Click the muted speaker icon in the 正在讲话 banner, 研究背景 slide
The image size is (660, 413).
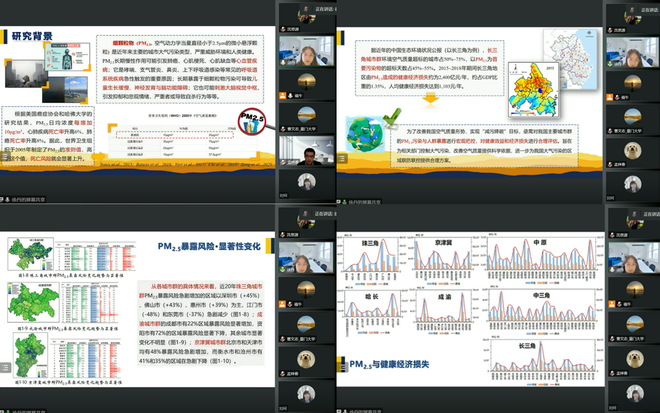pyautogui.click(x=306, y=9)
